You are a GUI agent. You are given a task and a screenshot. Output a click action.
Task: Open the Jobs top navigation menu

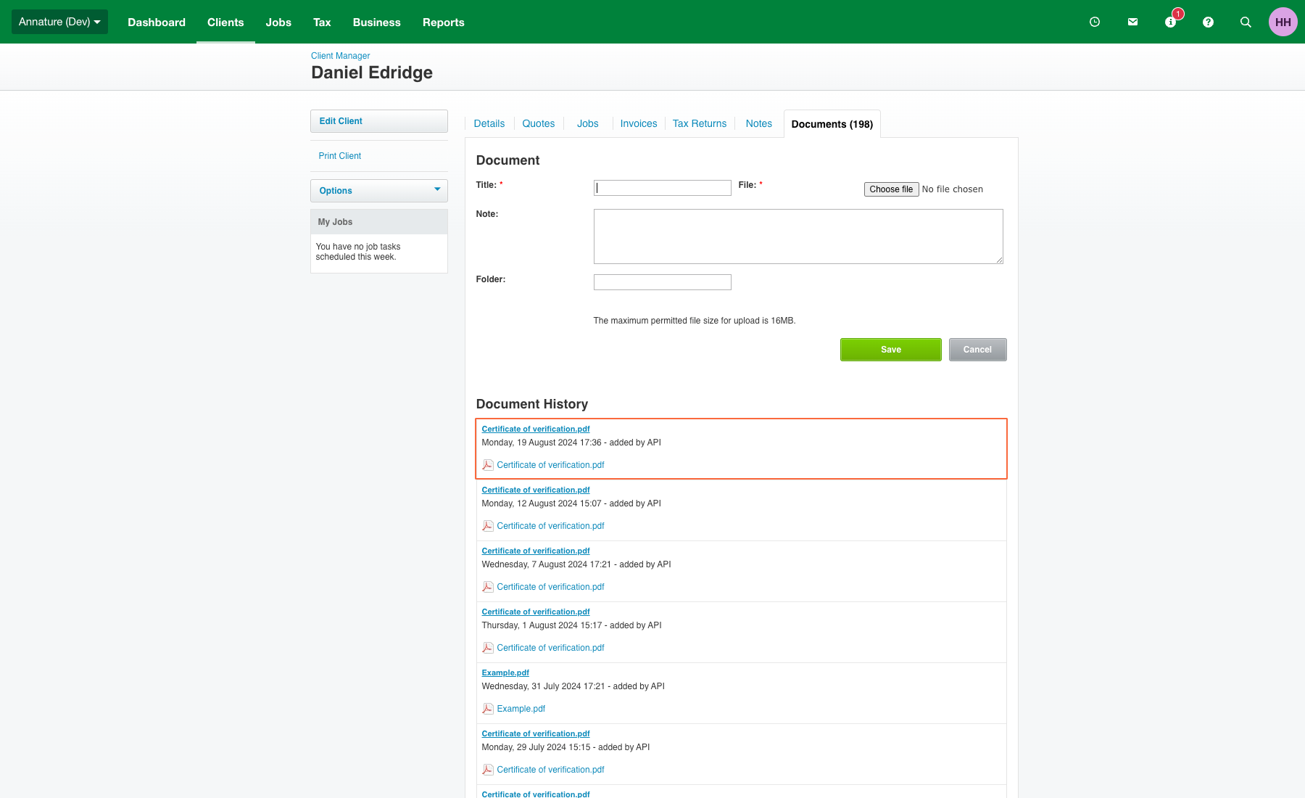click(278, 22)
